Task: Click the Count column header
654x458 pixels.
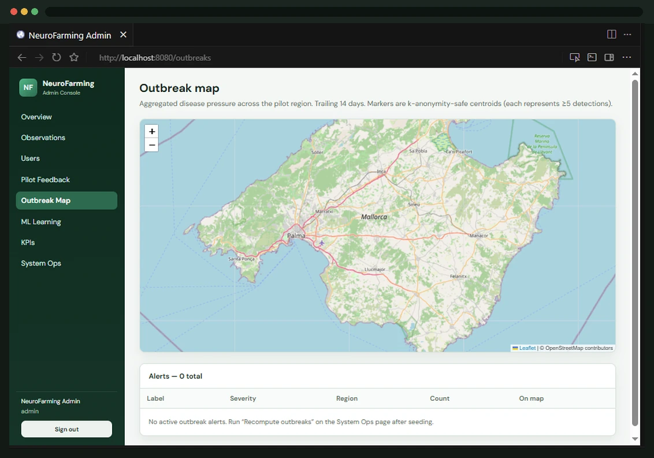Action: pos(440,398)
